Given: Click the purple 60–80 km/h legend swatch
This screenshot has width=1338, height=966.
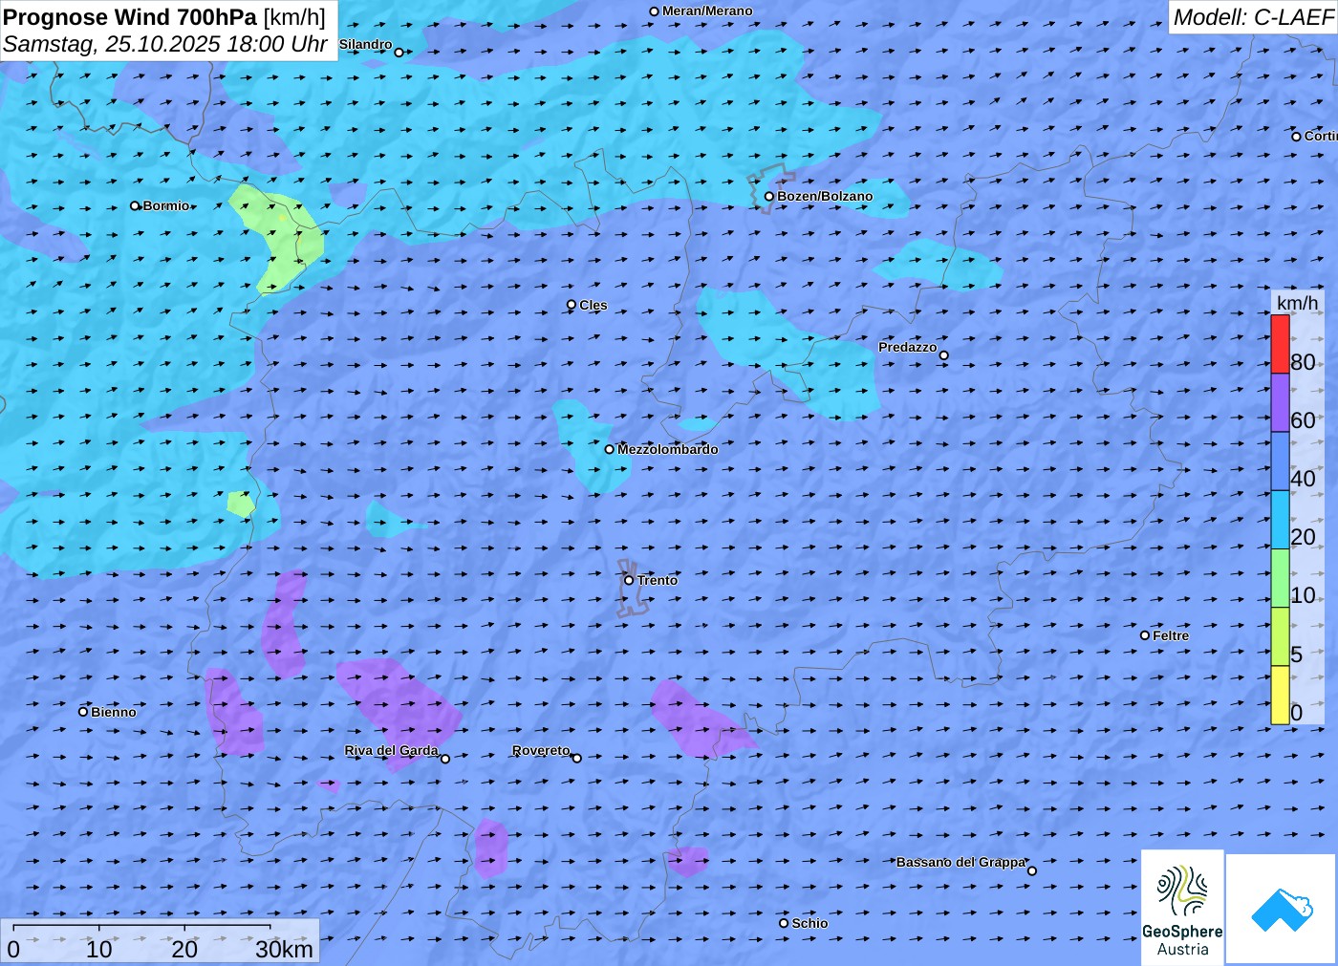Looking at the screenshot, I should point(1280,403).
